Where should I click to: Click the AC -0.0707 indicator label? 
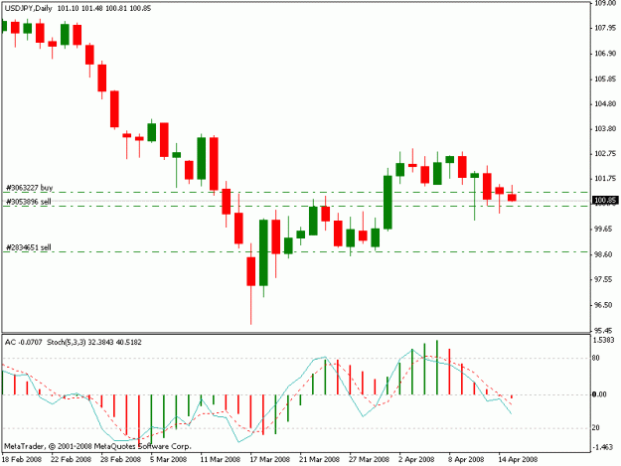pos(24,342)
